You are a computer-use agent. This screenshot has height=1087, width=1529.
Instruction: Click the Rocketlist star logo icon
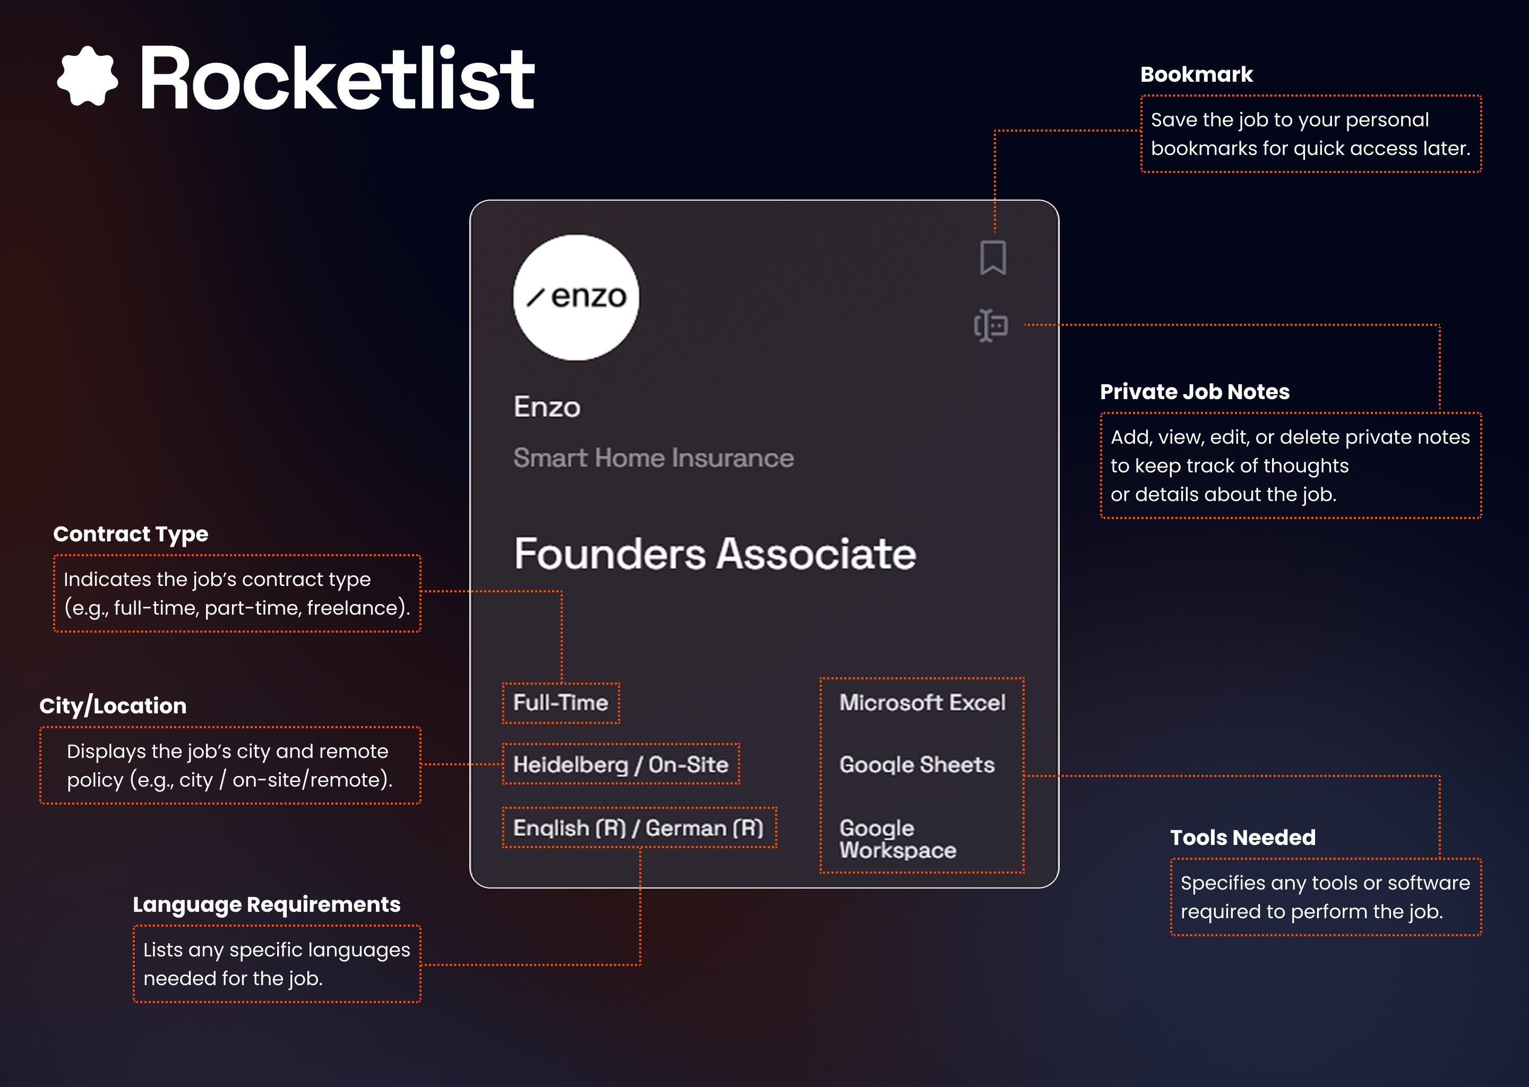pos(88,76)
